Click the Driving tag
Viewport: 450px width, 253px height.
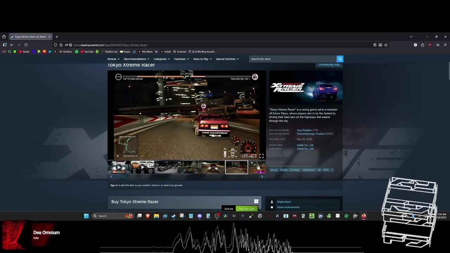click(284, 170)
